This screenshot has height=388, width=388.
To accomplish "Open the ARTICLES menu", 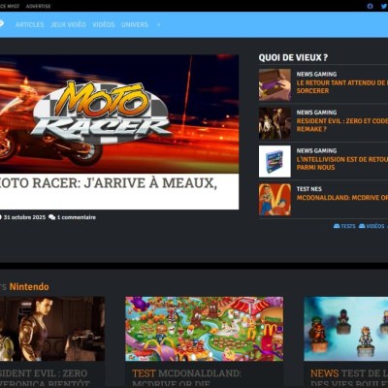I will point(29,24).
